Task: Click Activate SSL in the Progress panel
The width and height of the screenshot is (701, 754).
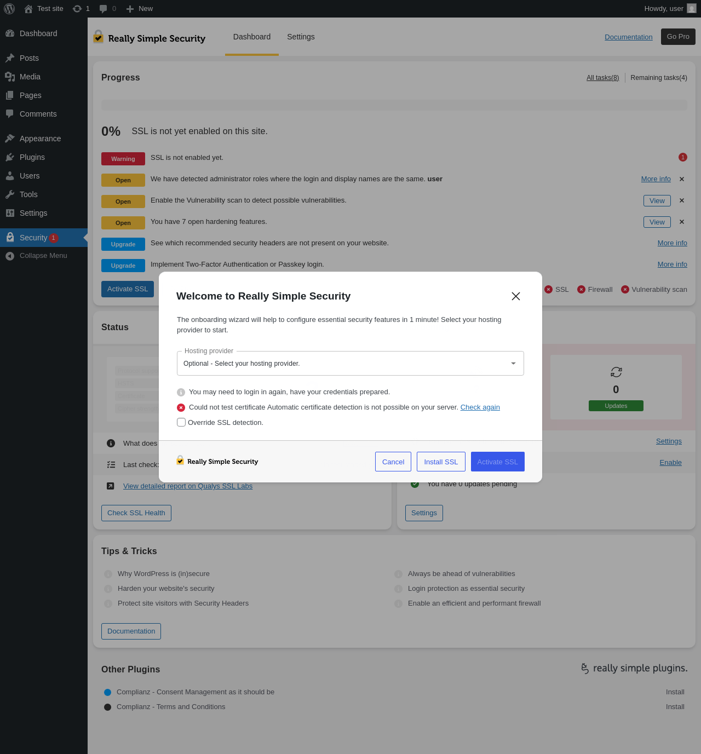Action: tap(128, 289)
